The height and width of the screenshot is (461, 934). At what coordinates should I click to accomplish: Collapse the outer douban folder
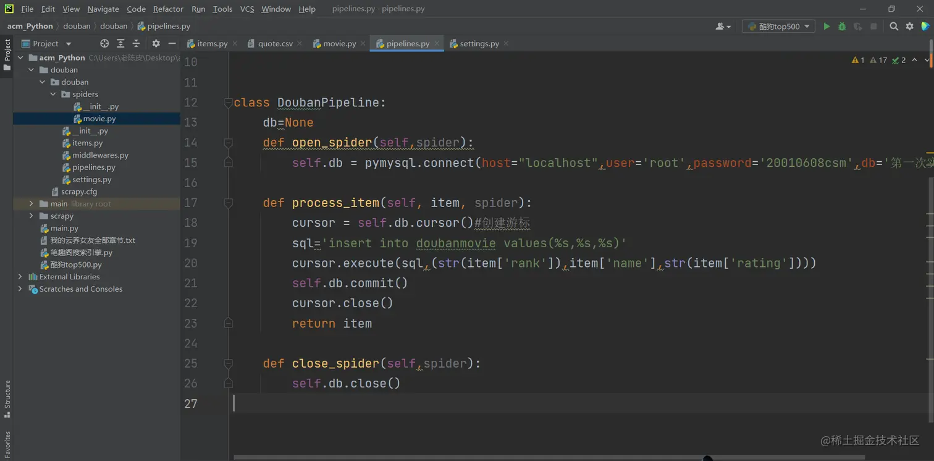tap(32, 70)
